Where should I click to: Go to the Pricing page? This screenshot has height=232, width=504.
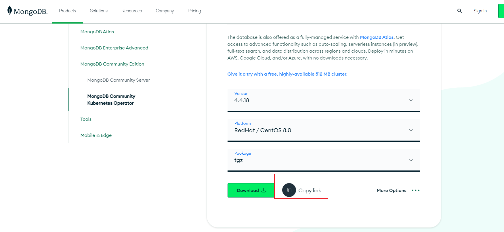coord(194,11)
